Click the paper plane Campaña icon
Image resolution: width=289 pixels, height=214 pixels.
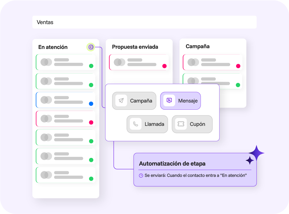point(121,101)
